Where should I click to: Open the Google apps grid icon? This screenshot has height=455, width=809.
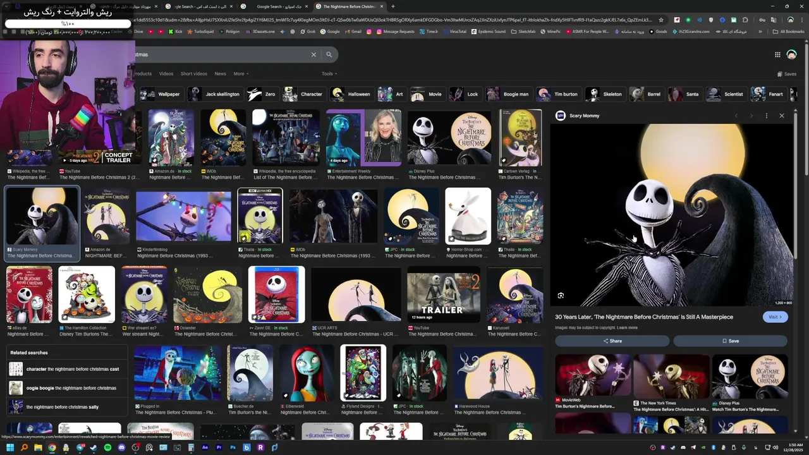coord(777,55)
